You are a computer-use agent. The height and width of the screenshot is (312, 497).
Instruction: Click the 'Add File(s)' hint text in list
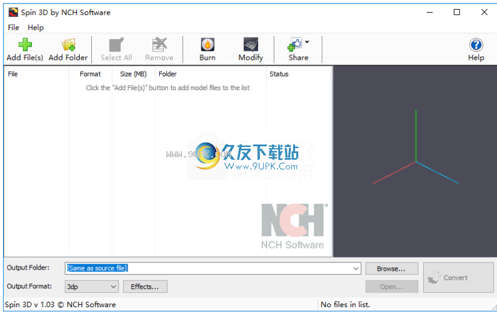(167, 88)
